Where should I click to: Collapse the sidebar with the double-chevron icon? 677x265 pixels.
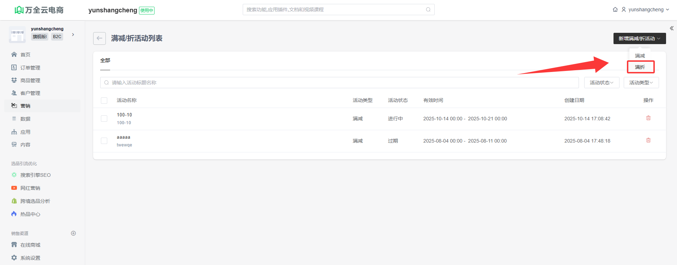pyautogui.click(x=671, y=28)
